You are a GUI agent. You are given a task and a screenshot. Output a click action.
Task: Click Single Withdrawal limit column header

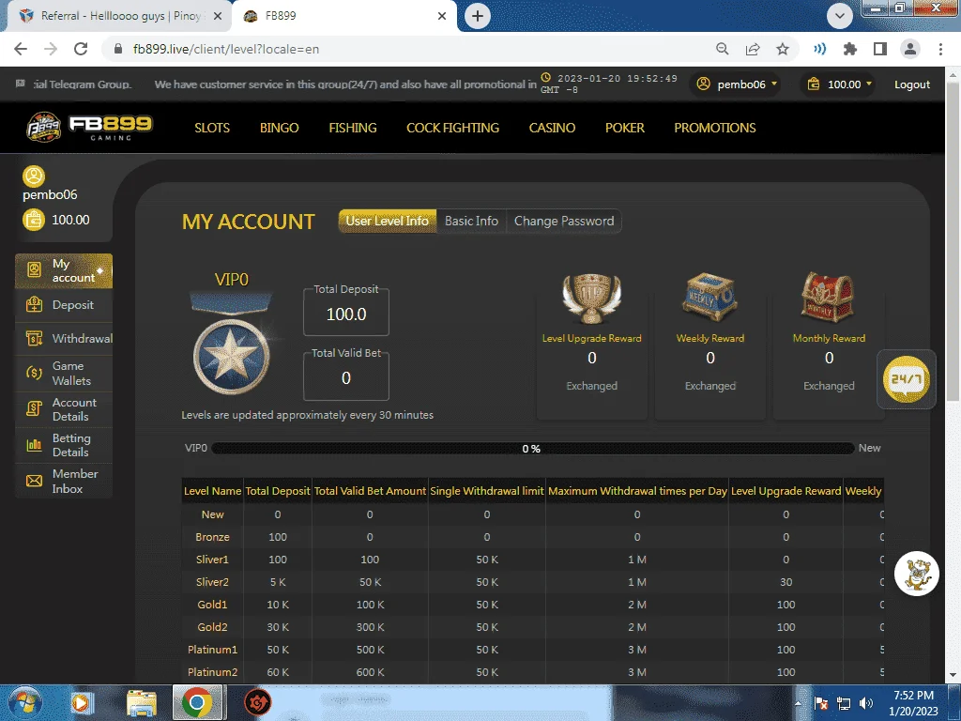[x=487, y=491]
